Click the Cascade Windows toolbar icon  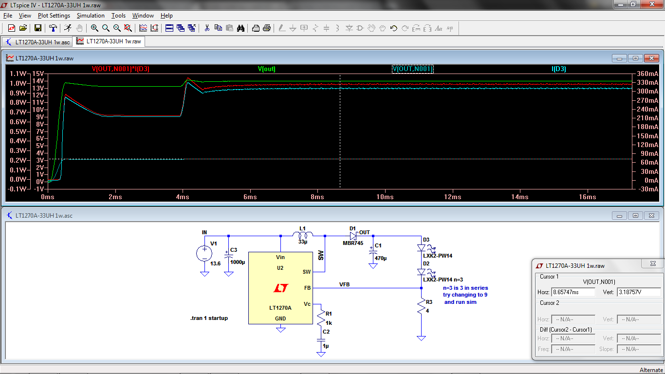181,28
